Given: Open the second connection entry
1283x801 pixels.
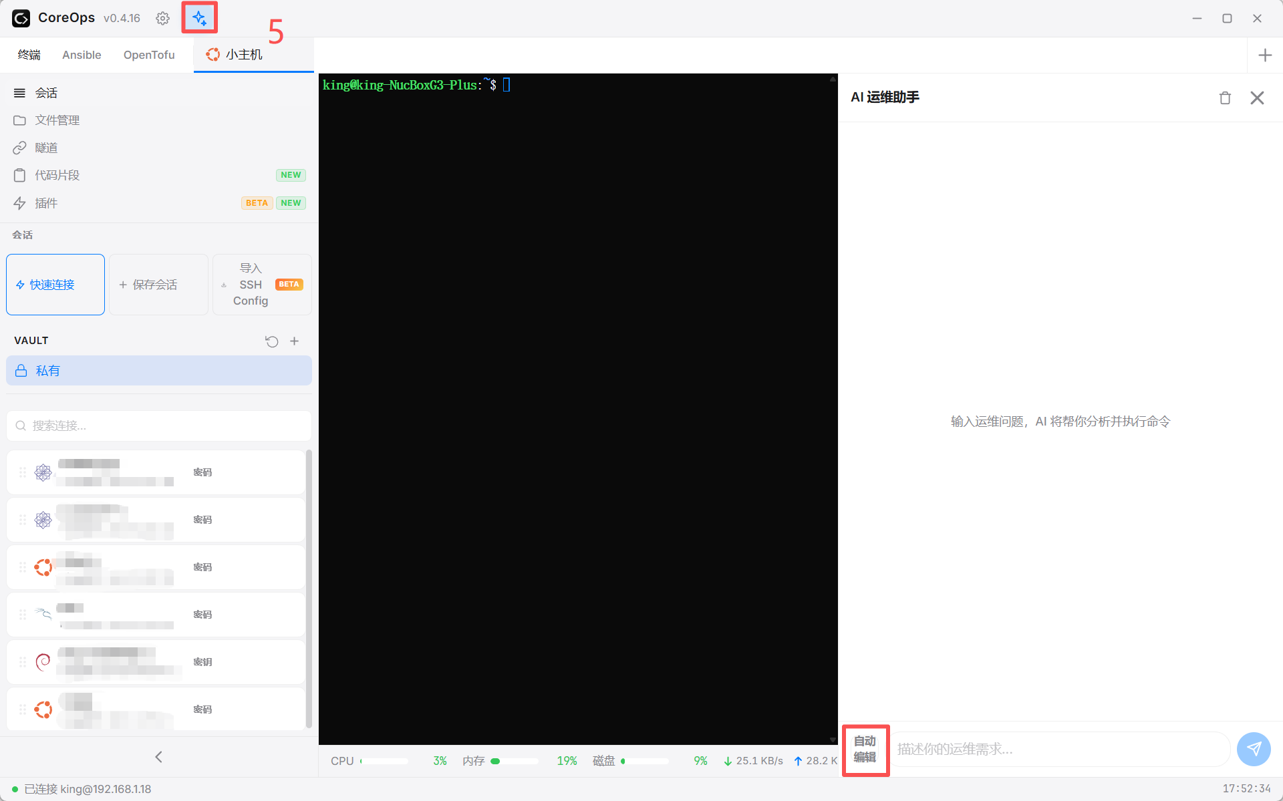Looking at the screenshot, I should coord(156,520).
